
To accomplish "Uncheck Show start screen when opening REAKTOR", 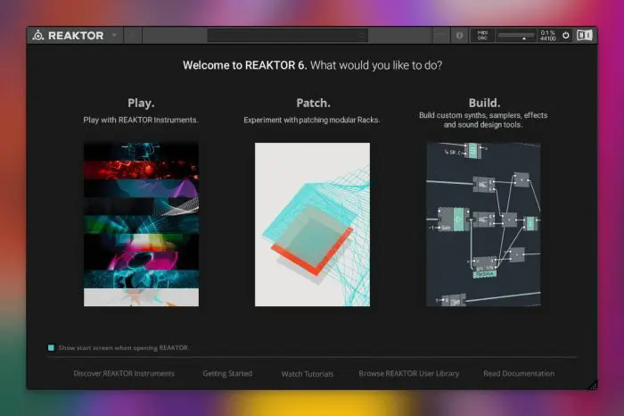I will coord(51,348).
